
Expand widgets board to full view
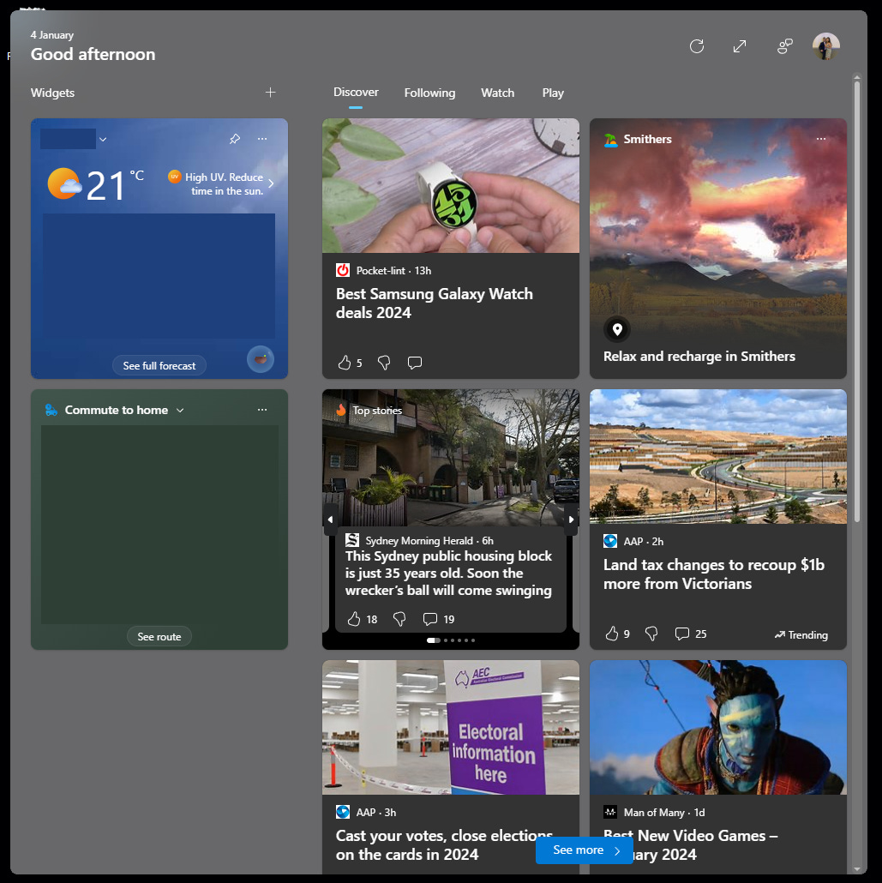(x=740, y=46)
